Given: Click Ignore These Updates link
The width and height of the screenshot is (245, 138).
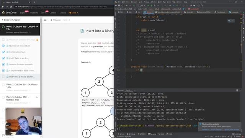Looking at the screenshot, I should pos(232,130).
